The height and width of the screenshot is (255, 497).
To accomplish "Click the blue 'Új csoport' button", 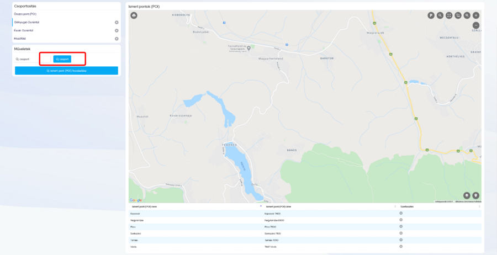I will point(62,59).
